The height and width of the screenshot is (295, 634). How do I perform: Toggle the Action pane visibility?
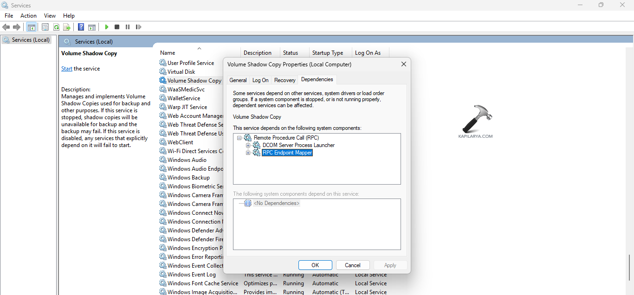coord(91,27)
